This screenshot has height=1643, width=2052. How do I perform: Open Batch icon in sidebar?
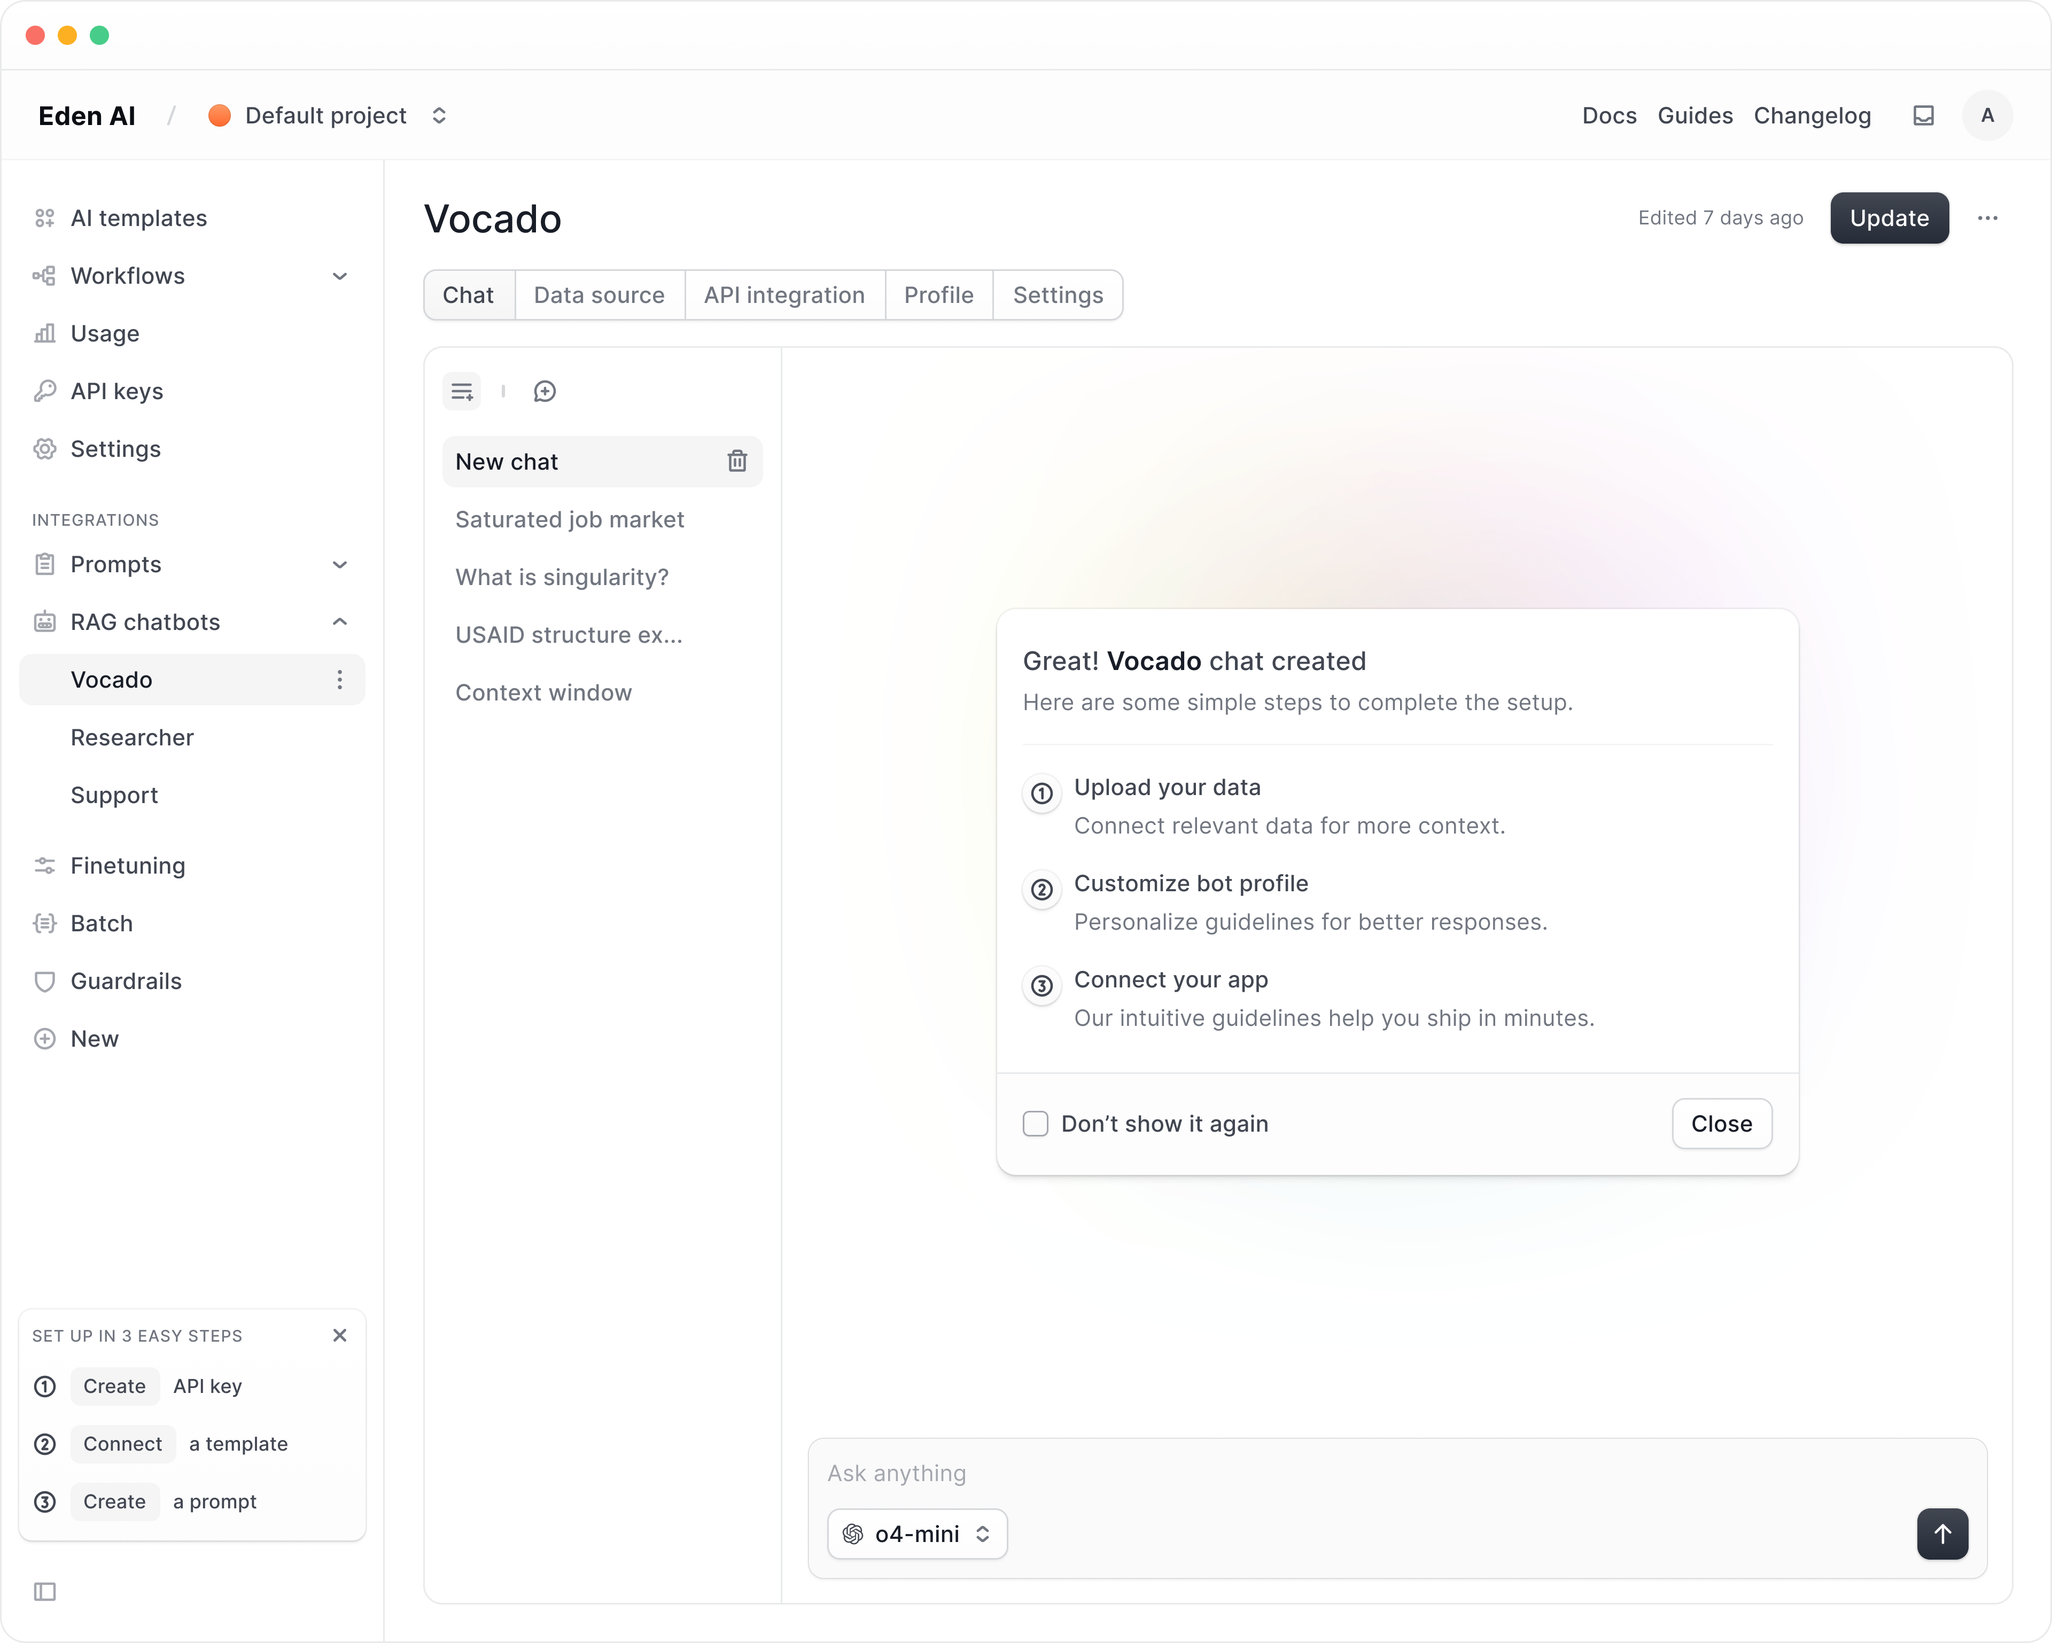click(45, 923)
